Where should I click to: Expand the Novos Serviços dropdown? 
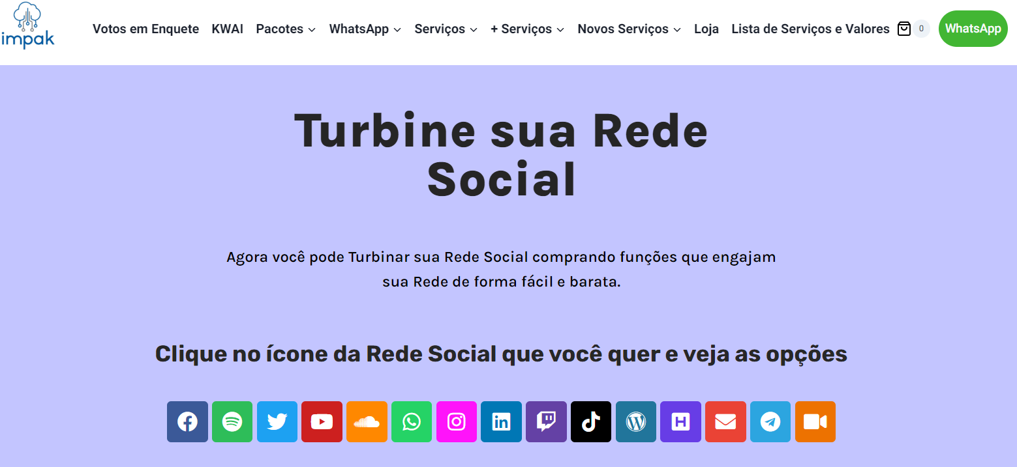(630, 29)
